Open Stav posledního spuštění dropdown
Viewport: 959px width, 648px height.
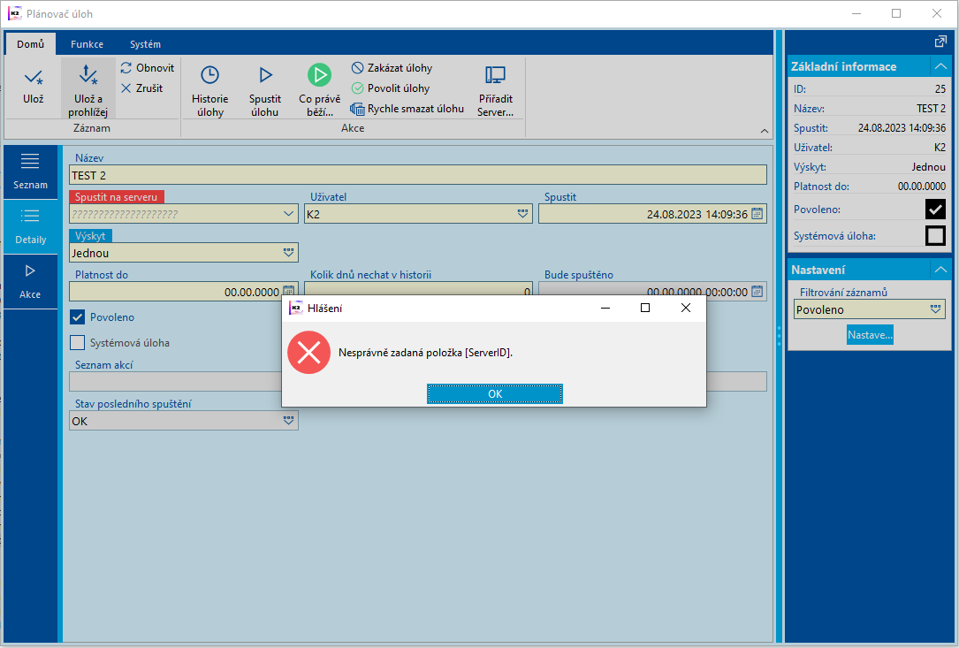pyautogui.click(x=289, y=421)
